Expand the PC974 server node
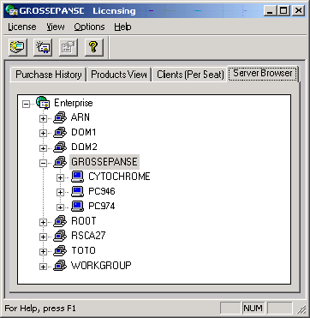This screenshot has width=310, height=318. click(60, 207)
